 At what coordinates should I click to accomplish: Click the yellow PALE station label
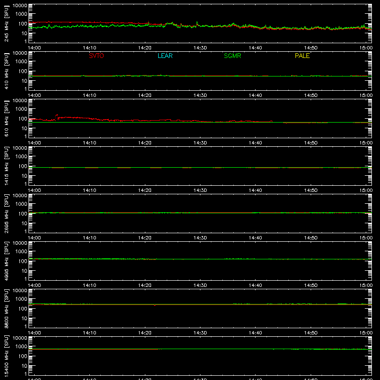click(302, 56)
